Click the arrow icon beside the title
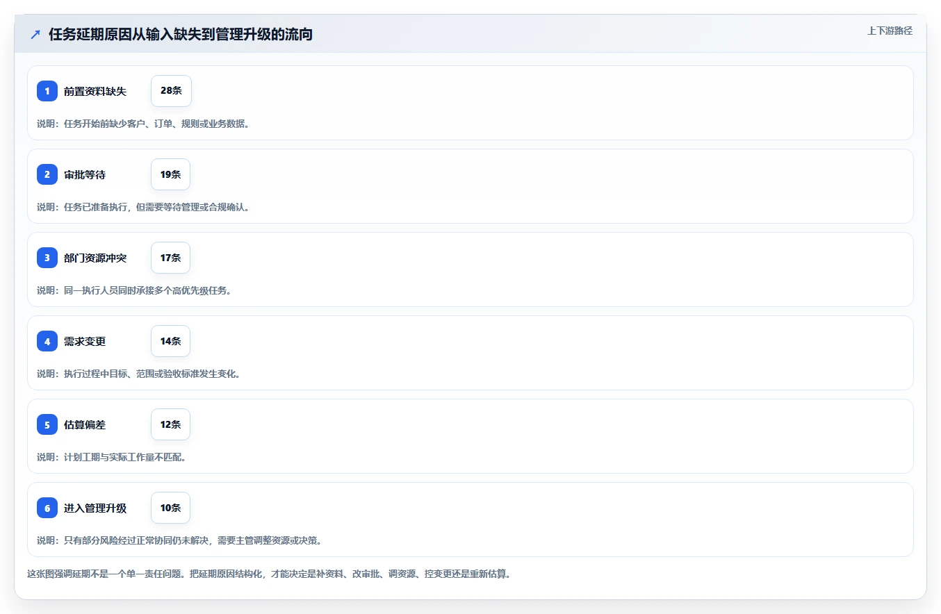This screenshot has height=614, width=941. 35,34
